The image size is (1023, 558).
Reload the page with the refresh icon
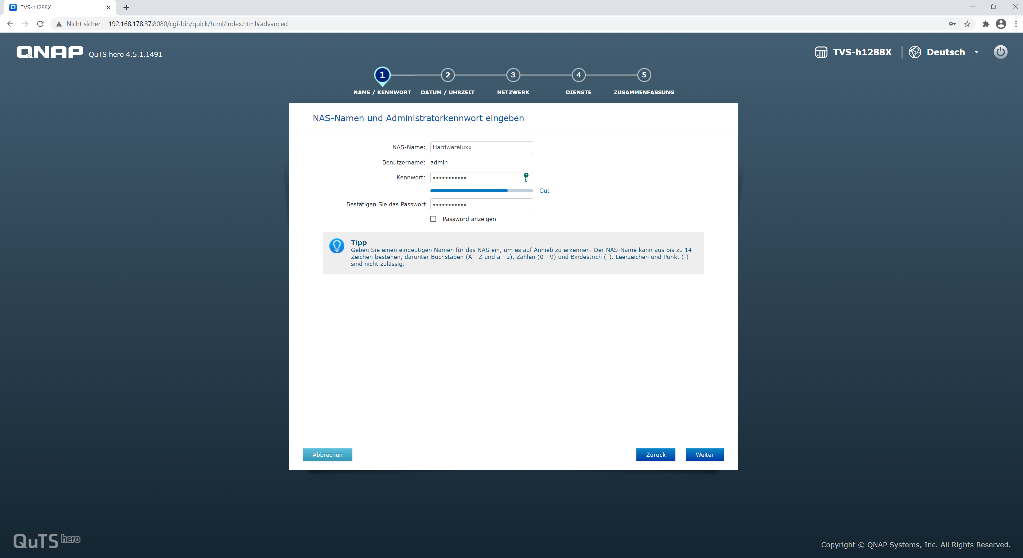point(40,24)
